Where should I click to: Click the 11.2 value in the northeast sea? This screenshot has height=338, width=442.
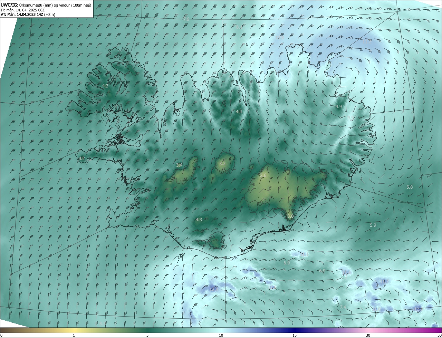tap(367, 42)
